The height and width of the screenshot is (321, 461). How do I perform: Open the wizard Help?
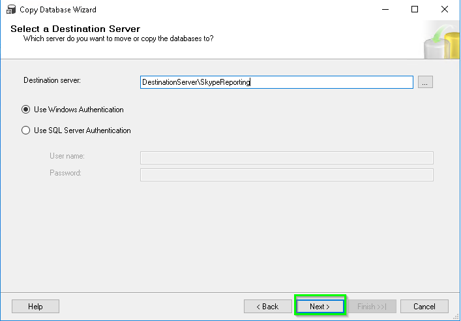tap(35, 306)
